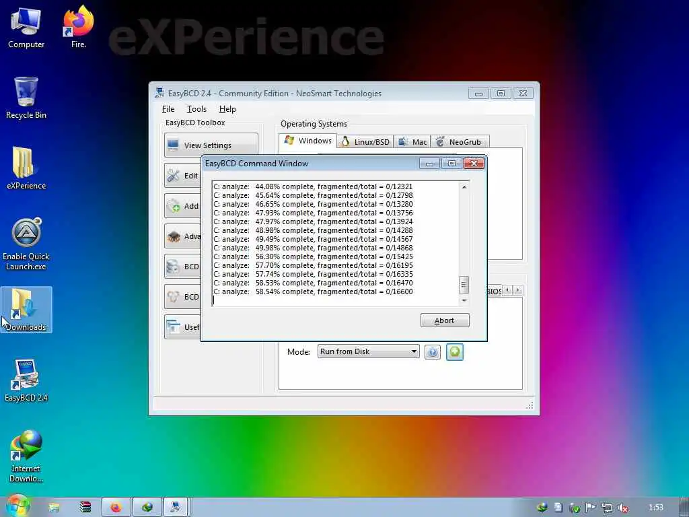Minimize the EasyBCD Command Window

click(x=429, y=164)
